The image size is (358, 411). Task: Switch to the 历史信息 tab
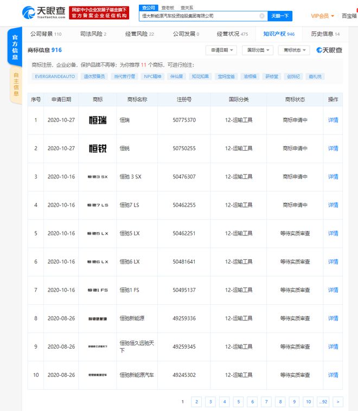[325, 34]
